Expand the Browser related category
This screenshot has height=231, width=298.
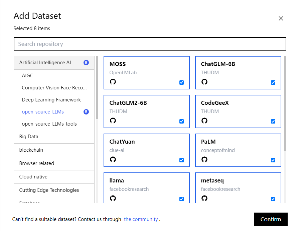[54, 163]
